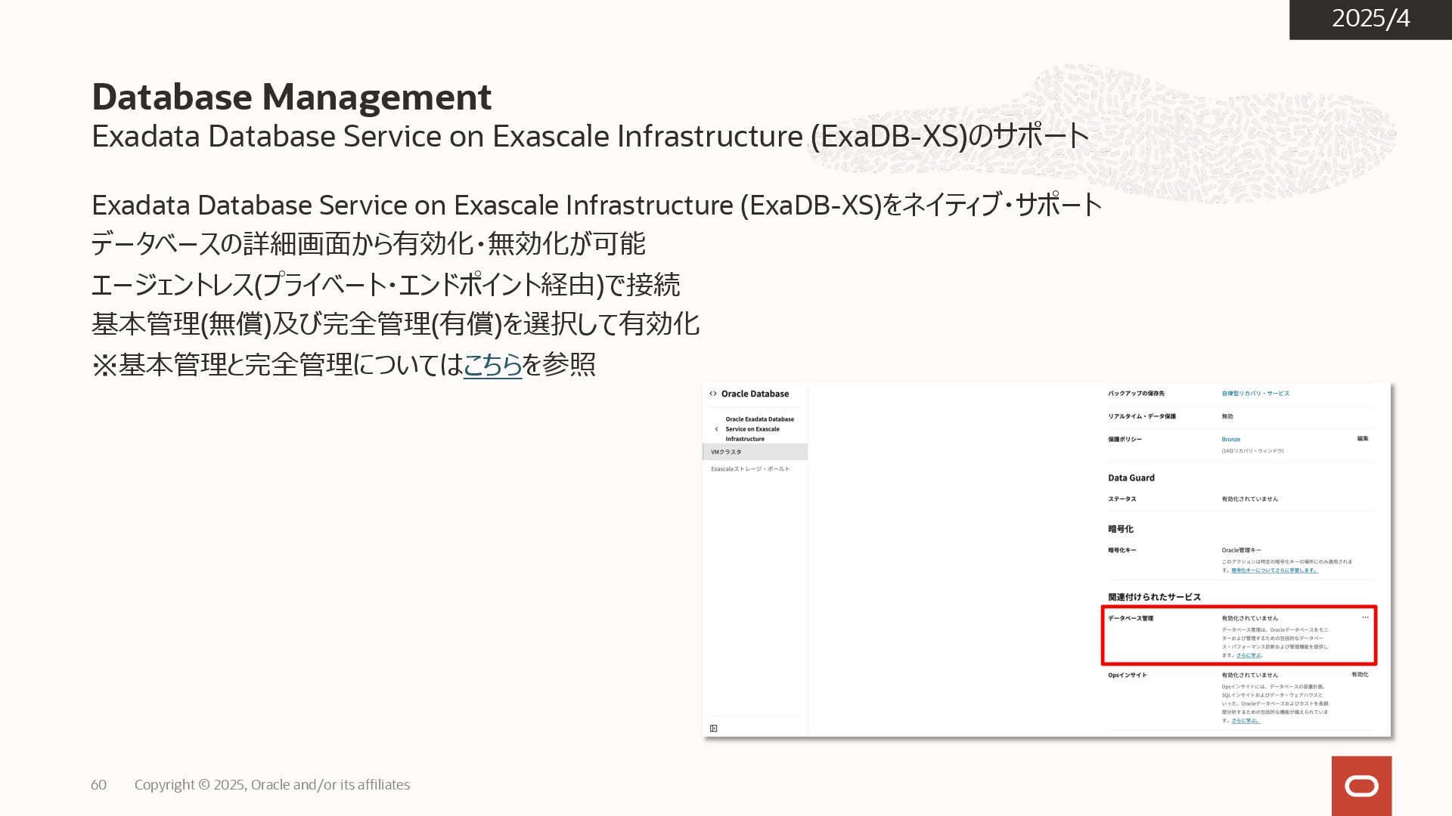Click the 暗号化キー label

pos(1122,550)
